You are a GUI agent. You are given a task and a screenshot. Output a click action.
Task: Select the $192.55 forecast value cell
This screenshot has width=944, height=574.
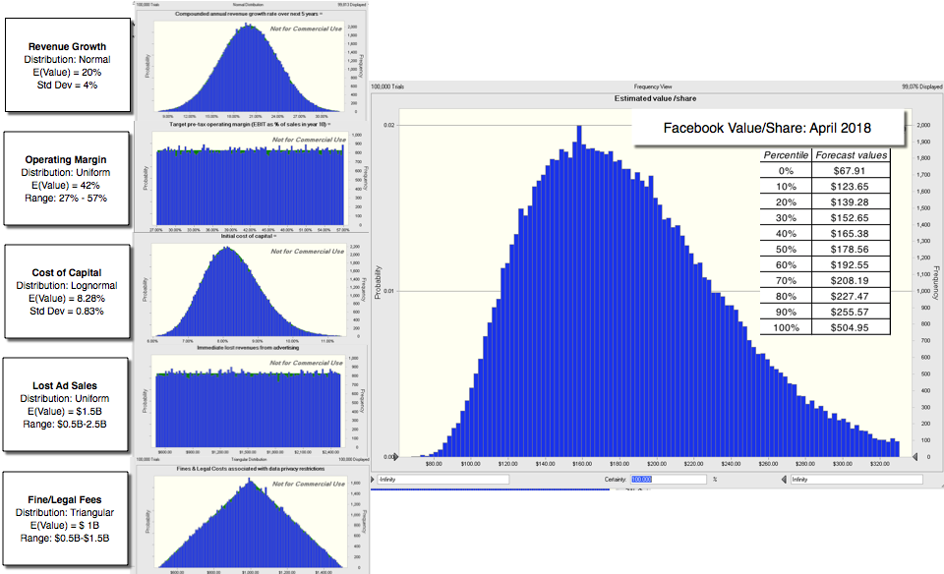pos(851,264)
